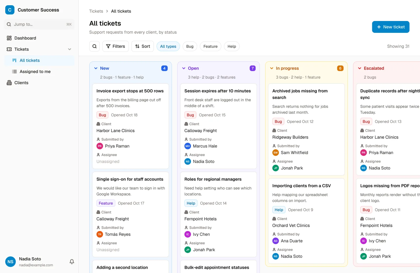
Task: Open Assigned to me view
Action: [x=39, y=71]
